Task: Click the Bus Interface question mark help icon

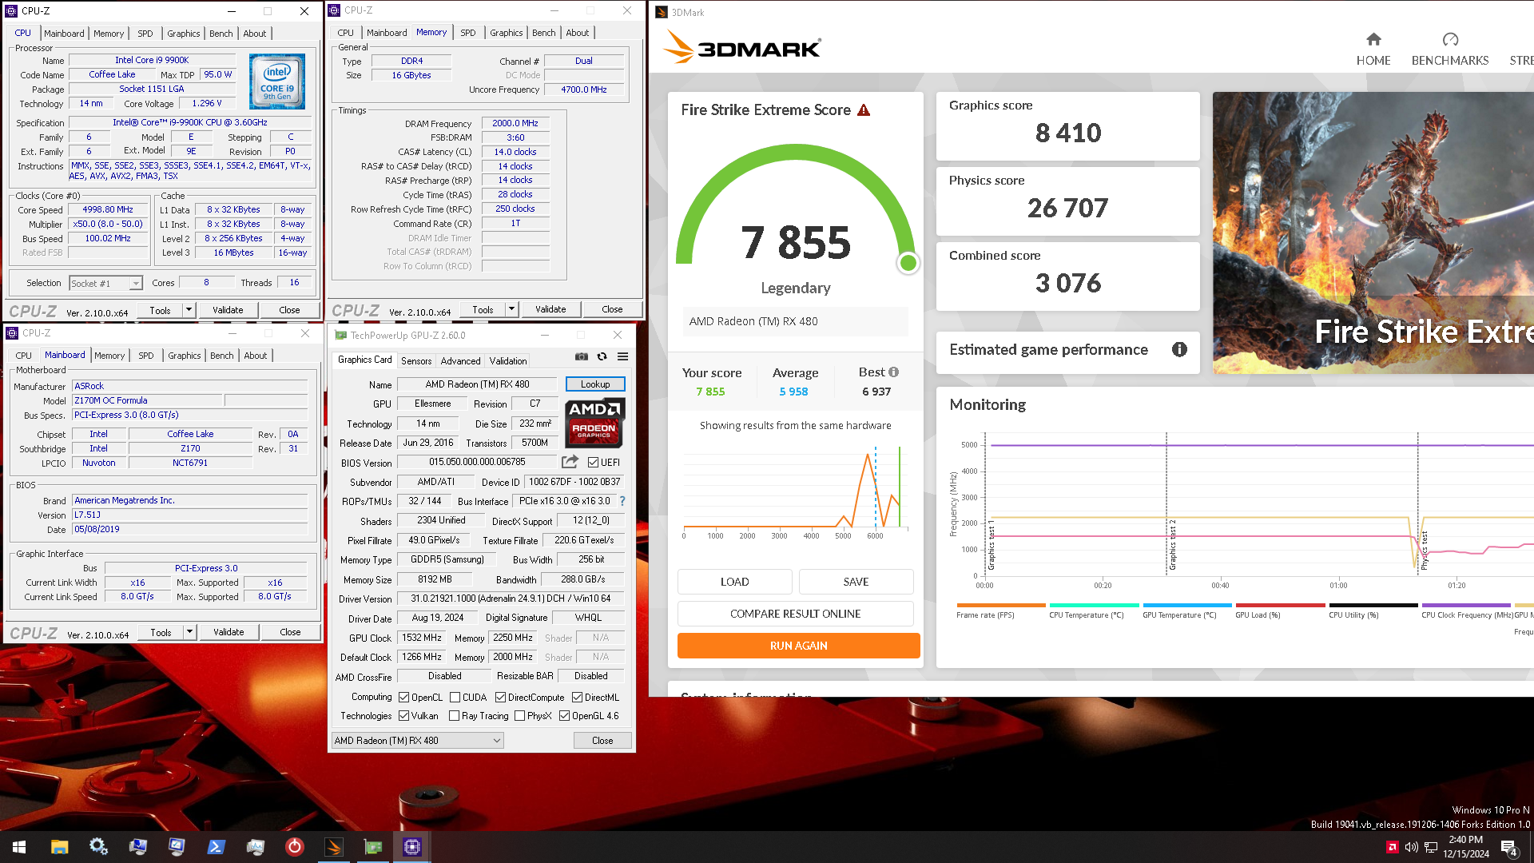Action: [622, 501]
